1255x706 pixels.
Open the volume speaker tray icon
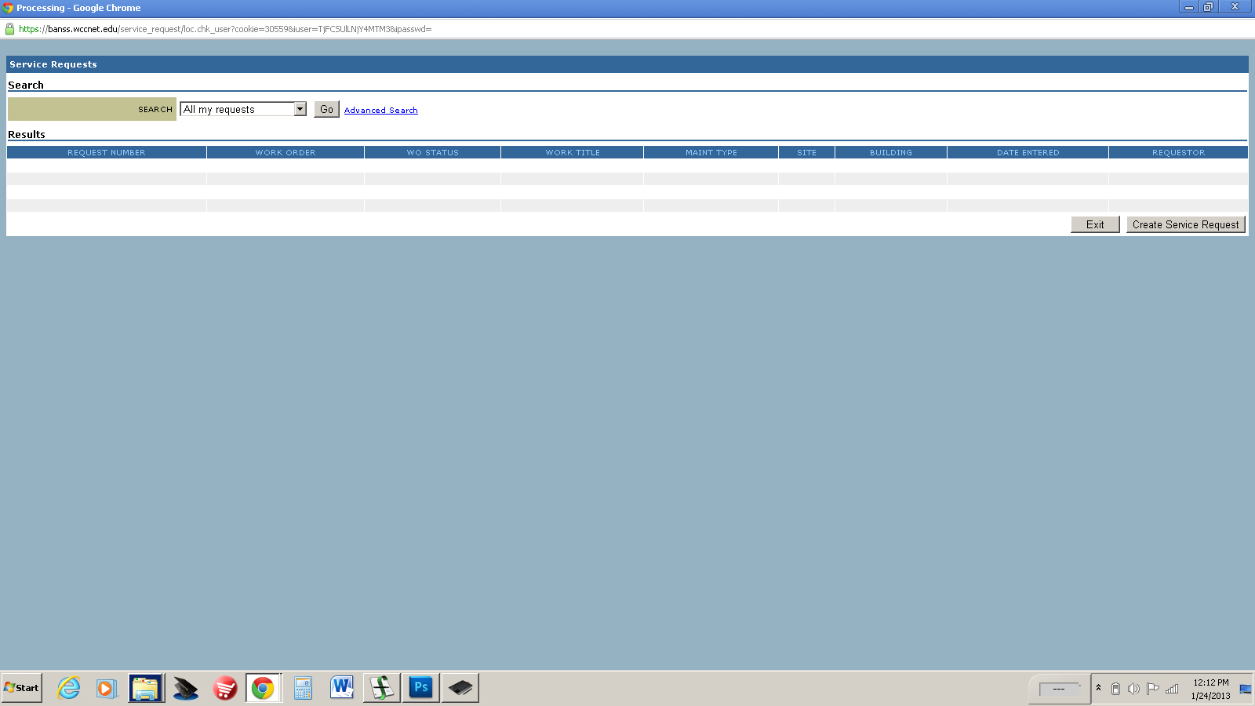(1133, 689)
